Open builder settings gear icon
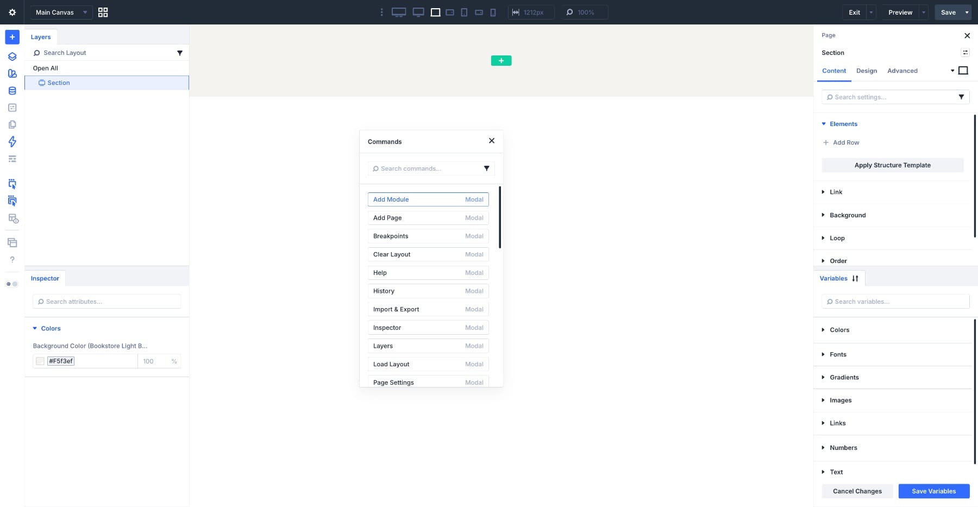 12,12
